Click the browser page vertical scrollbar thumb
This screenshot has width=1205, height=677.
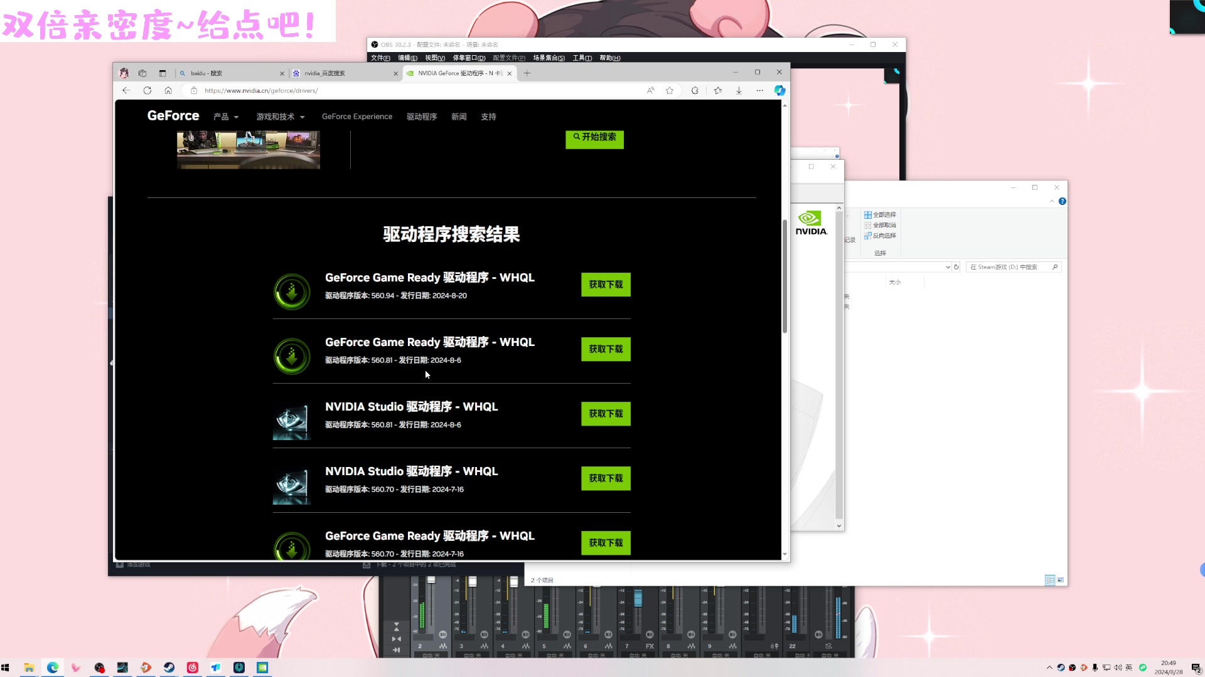(x=785, y=276)
